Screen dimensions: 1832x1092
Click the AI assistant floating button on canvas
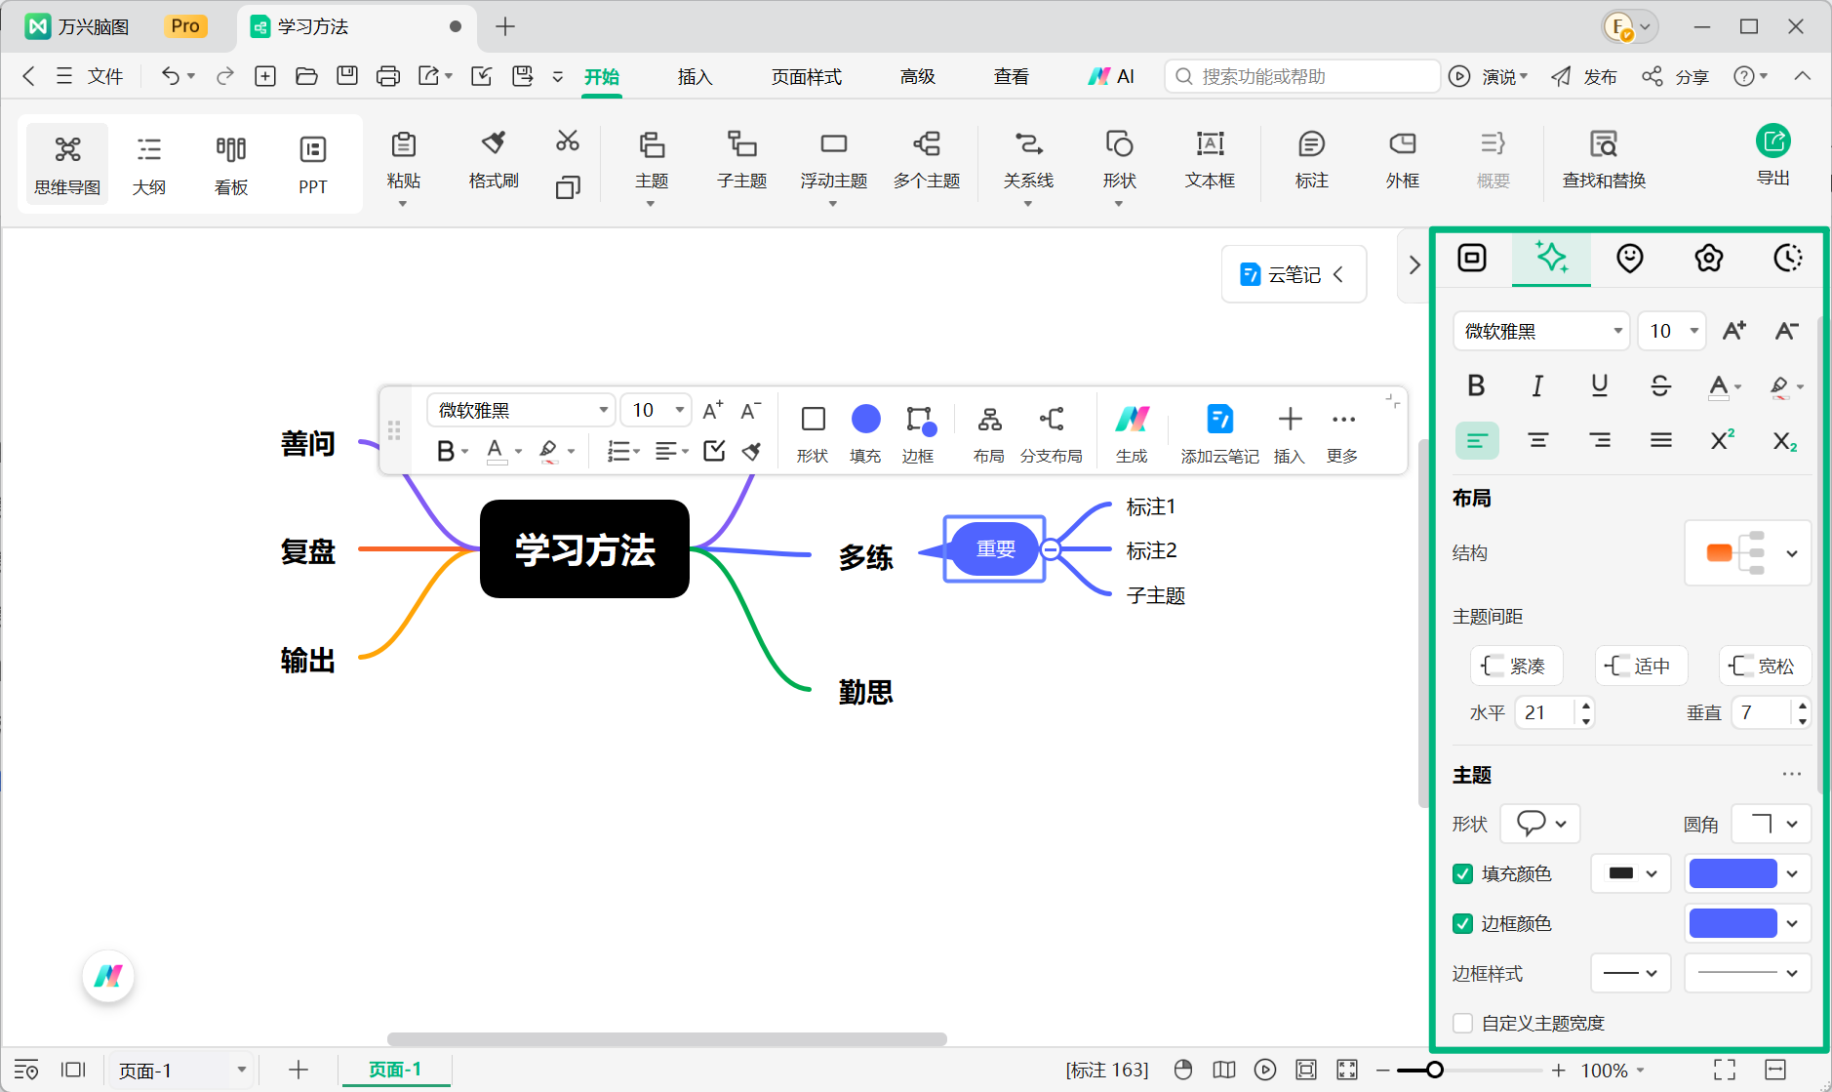(x=108, y=975)
